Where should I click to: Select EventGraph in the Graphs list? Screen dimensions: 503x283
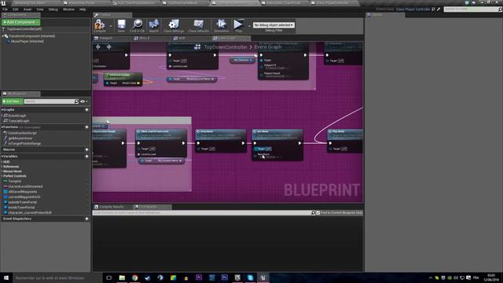[17, 116]
